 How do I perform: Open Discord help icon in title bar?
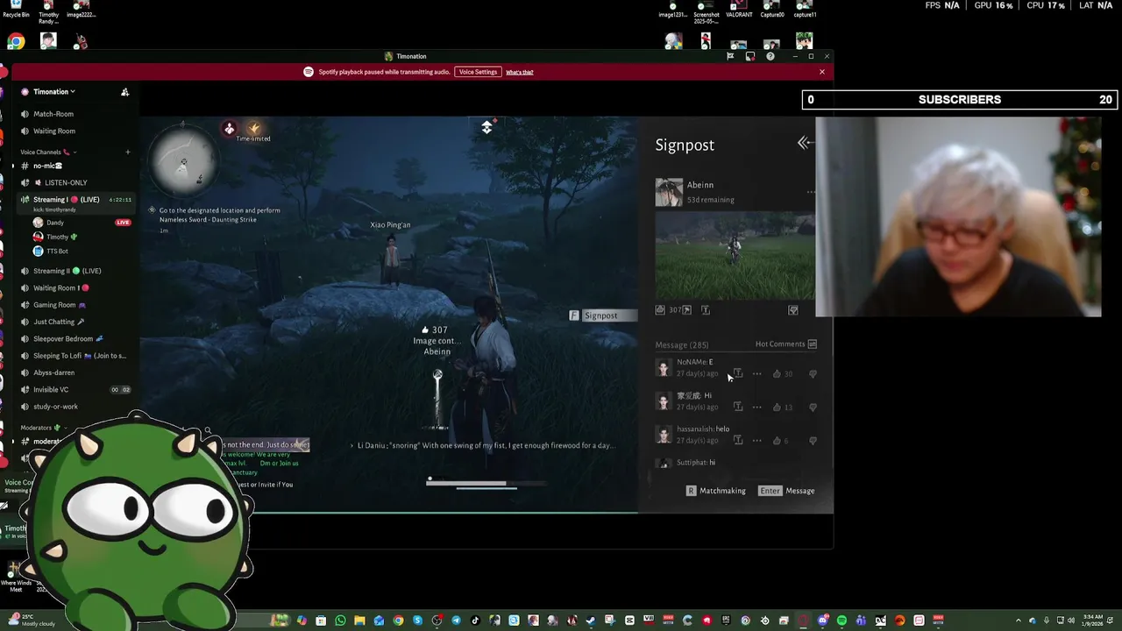coord(770,56)
